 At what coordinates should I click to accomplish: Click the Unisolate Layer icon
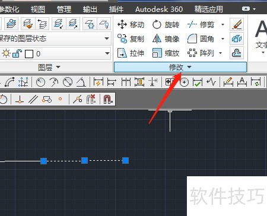(73, 24)
